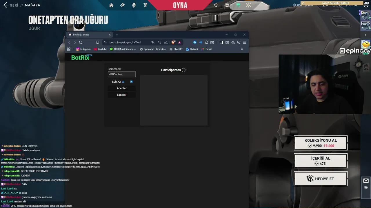The width and height of the screenshot is (371, 208).
Task: Open the extensions puzzle icon
Action: tap(206, 42)
